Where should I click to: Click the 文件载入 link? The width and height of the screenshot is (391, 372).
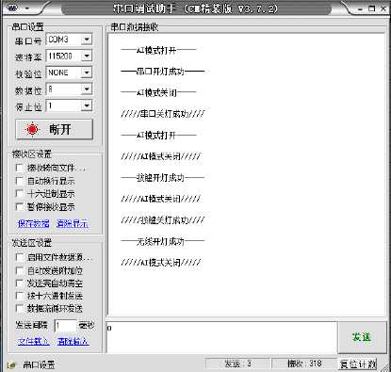pos(34,341)
